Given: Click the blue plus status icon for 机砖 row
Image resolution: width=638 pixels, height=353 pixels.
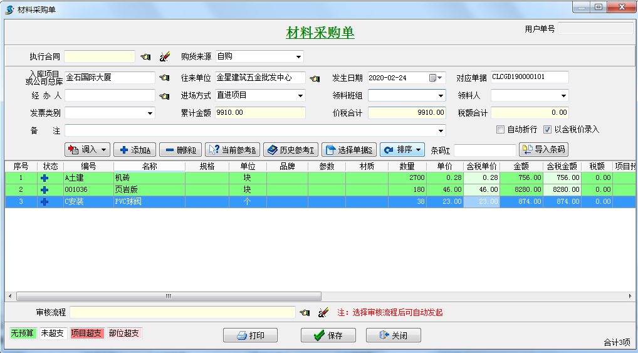Looking at the screenshot, I should 44,178.
